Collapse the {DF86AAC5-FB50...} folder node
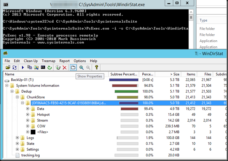The image size is (228, 161). coord(23,103)
